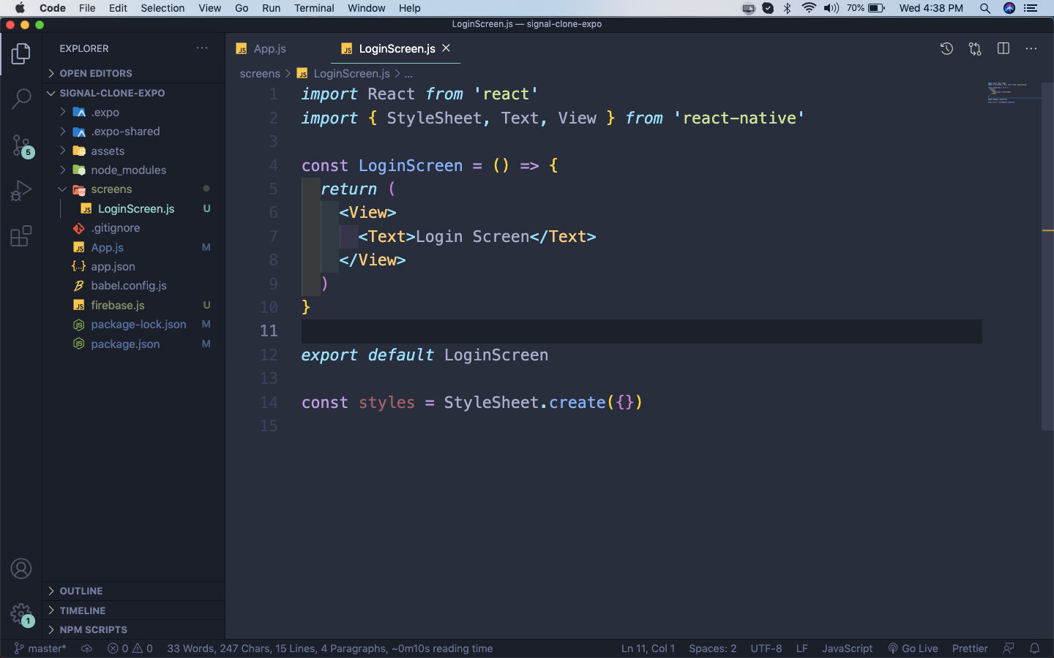This screenshot has width=1054, height=658.
Task: Expand the .expo folder
Action: (x=134, y=112)
